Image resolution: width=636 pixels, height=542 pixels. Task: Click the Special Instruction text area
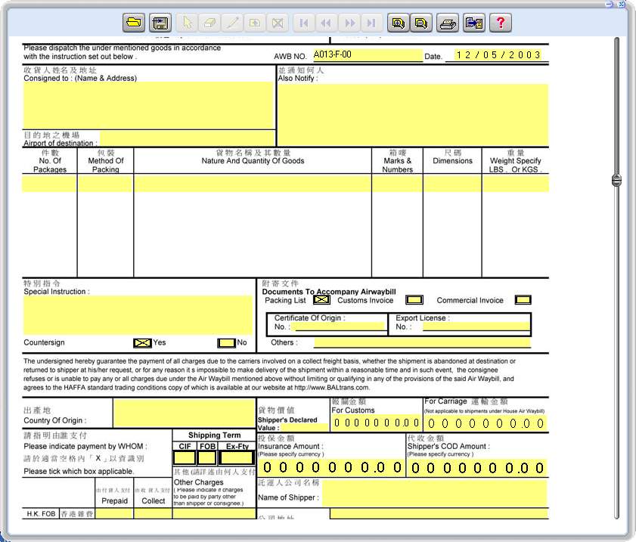pyautogui.click(x=137, y=314)
